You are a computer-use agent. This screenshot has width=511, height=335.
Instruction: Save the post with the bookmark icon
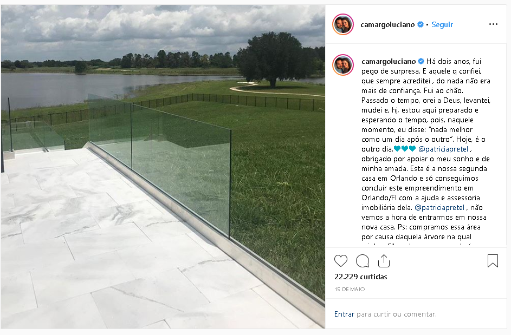[x=493, y=261]
